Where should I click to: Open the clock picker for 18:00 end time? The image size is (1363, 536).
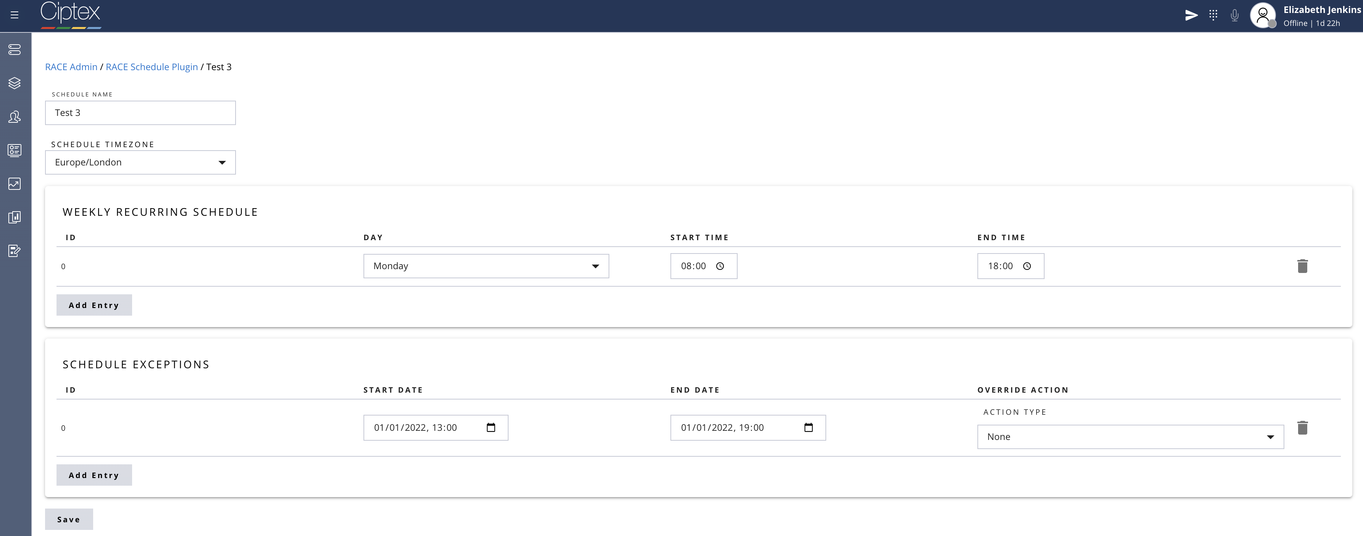[x=1027, y=266]
